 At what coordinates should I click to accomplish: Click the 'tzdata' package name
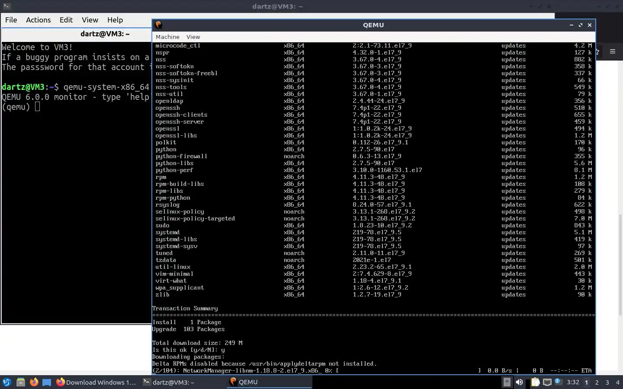click(x=166, y=260)
